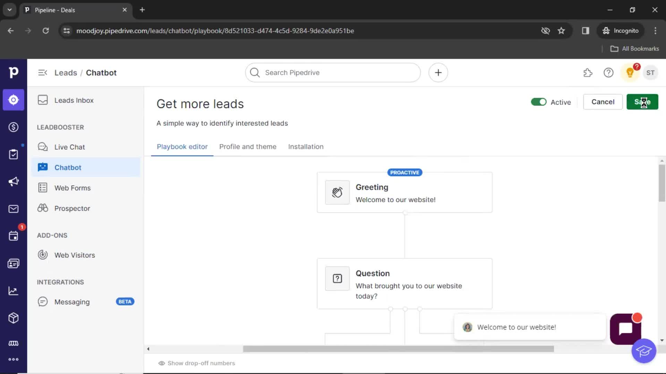
Task: Open a new browser tab
Action: [142, 10]
